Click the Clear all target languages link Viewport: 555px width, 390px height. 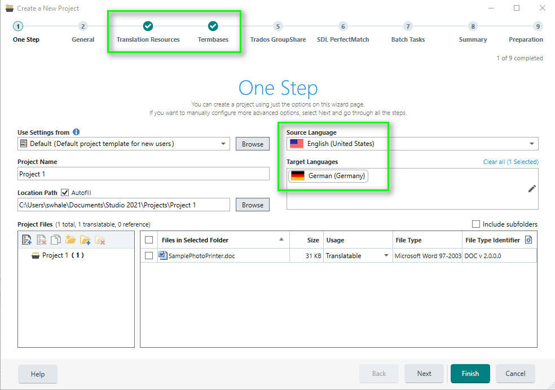point(494,162)
